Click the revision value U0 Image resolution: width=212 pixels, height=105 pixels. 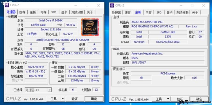(94, 49)
